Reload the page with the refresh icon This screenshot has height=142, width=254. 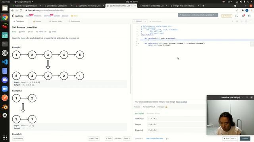tap(21, 10)
